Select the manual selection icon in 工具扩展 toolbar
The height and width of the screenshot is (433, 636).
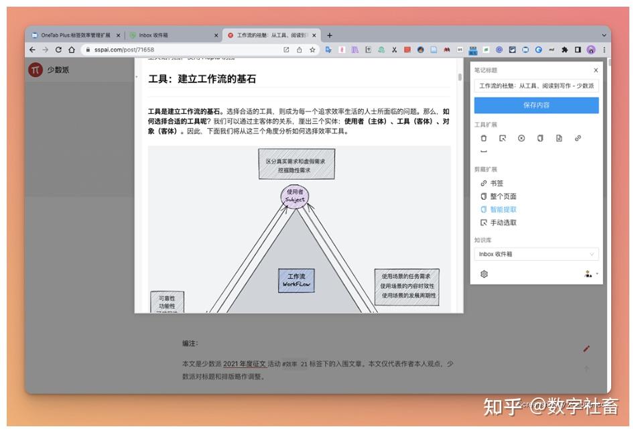pos(503,137)
